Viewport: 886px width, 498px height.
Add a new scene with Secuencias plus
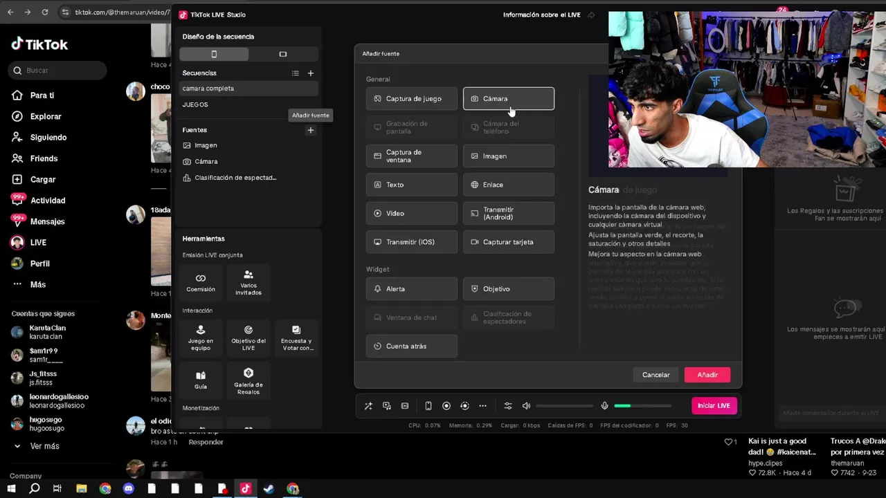311,73
